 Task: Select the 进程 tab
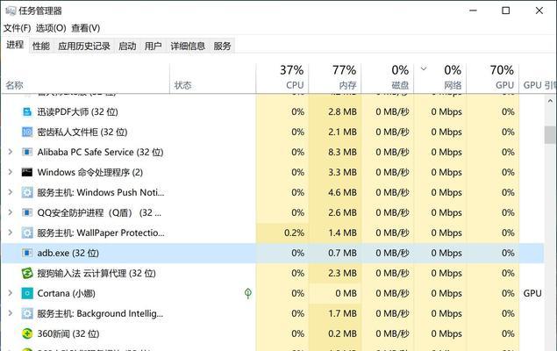pyautogui.click(x=15, y=45)
